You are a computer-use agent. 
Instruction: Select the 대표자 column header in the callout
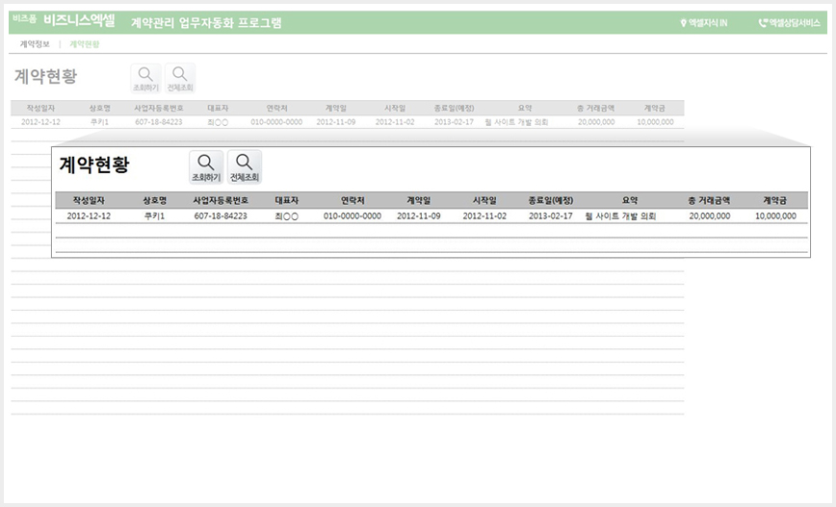tap(286, 200)
